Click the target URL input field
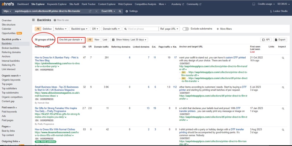Viewport: 292px width, 146px height. click(50, 11)
